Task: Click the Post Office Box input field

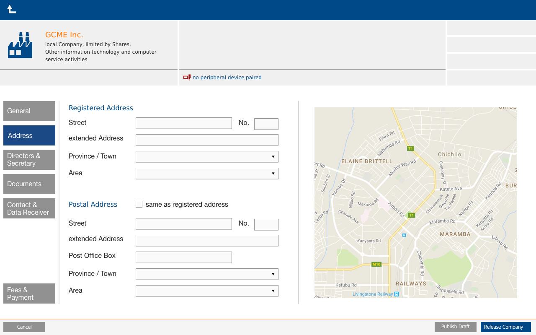Action: [x=183, y=257]
